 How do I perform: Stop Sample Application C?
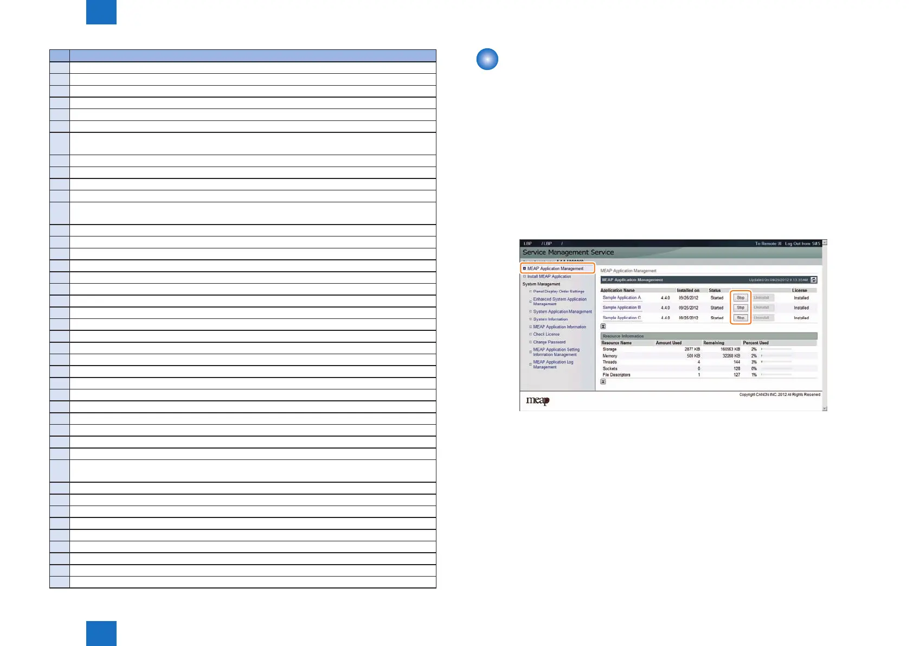740,318
